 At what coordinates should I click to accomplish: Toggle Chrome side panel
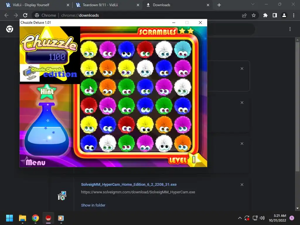(275, 15)
